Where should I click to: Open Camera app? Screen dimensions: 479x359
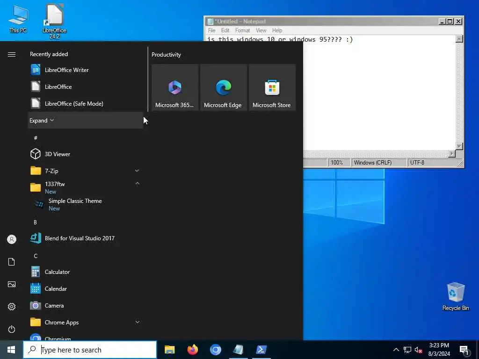pyautogui.click(x=86, y=305)
